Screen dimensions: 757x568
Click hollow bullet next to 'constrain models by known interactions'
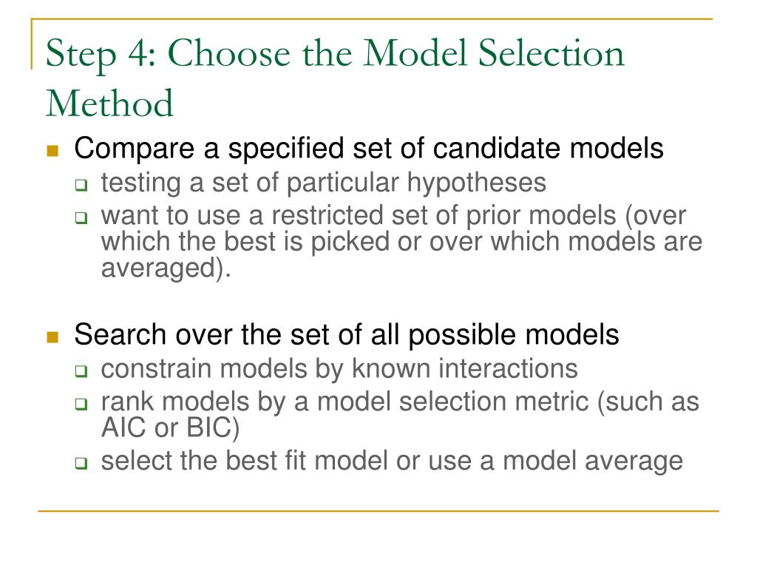pyautogui.click(x=81, y=371)
